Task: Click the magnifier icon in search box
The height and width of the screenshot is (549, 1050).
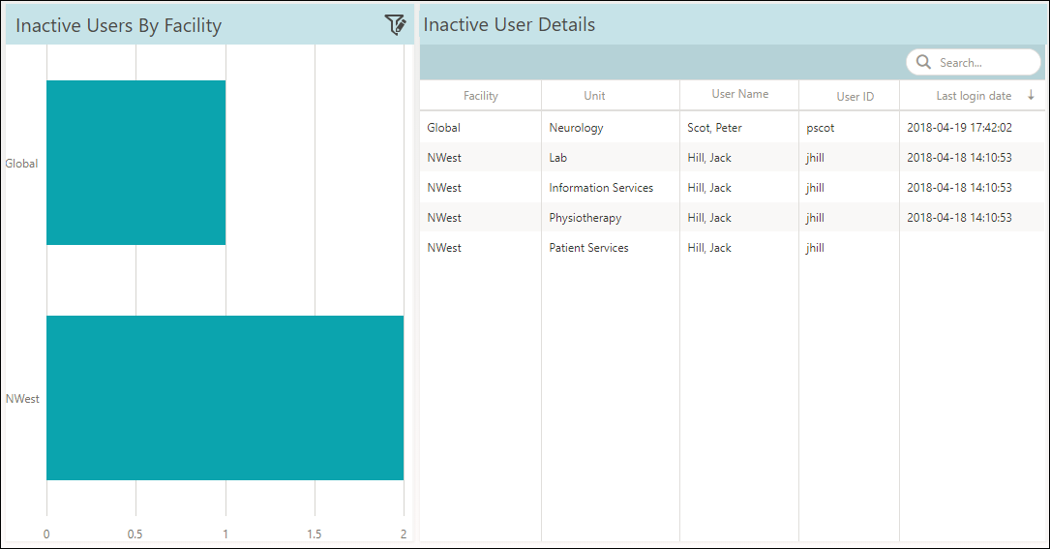Action: (x=923, y=63)
